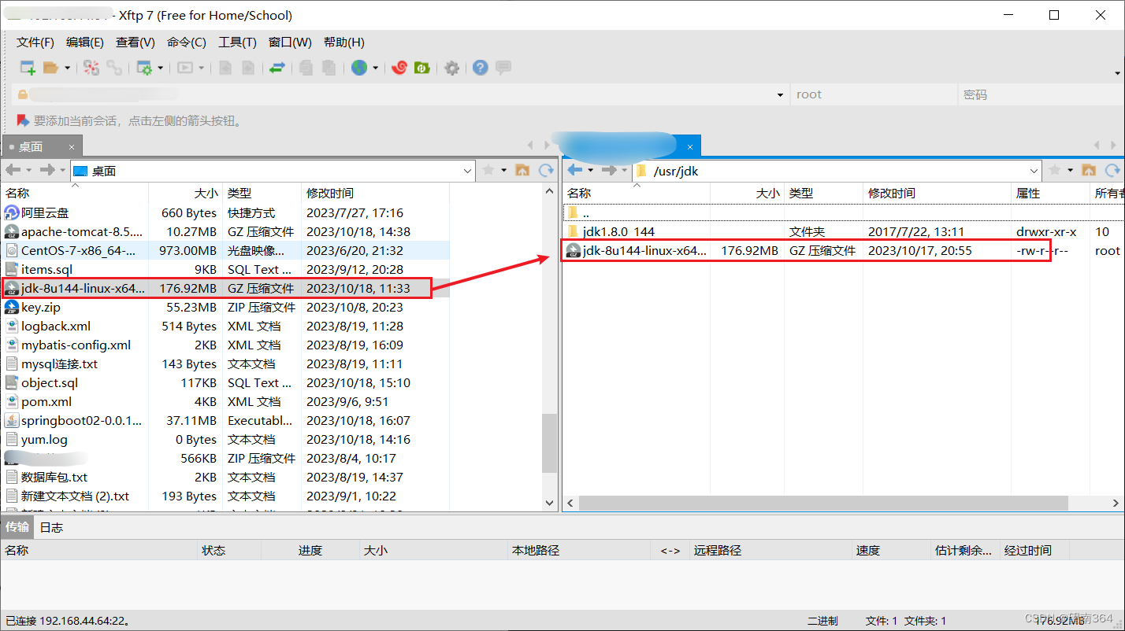Click the back arrow in the local pane

tap(14, 170)
